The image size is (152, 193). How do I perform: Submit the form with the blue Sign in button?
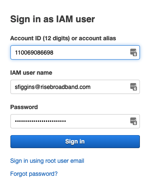75,141
